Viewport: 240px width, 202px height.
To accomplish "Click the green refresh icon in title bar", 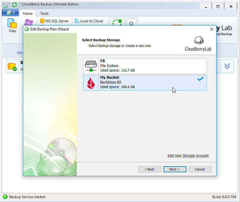I will [x=14, y=5].
